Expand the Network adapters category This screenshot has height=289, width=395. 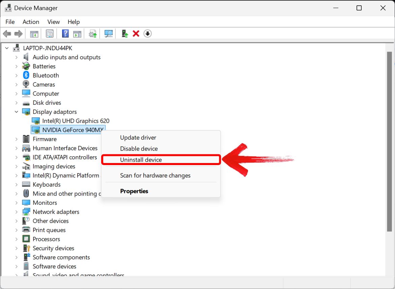coord(17,212)
